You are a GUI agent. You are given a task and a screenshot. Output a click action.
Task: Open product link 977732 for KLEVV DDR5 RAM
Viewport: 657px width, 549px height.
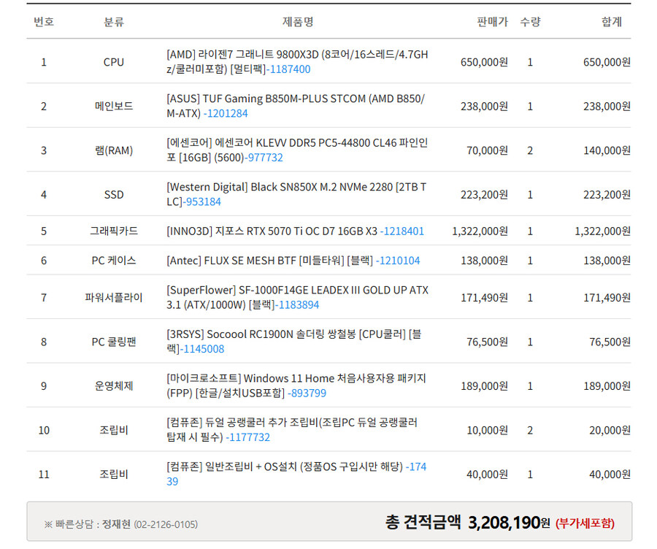264,158
